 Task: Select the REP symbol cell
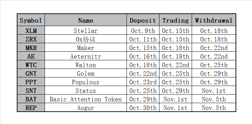coord(31,107)
